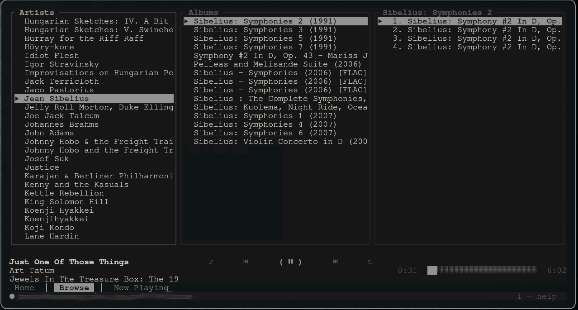Open album Sibelius: Violin Concerto in D
The image size is (578, 310).
280,142
